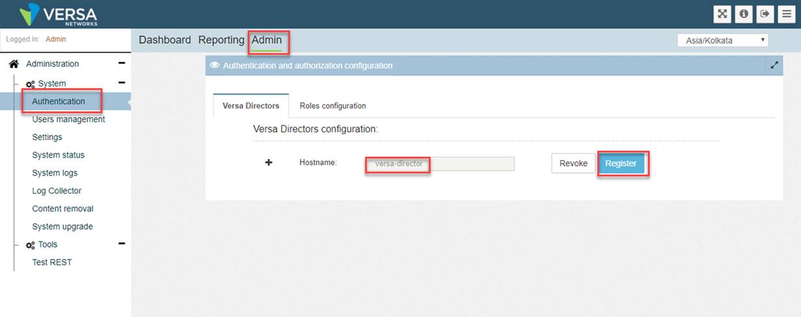
Task: Click the 'Hostname:' label
Action: point(318,162)
